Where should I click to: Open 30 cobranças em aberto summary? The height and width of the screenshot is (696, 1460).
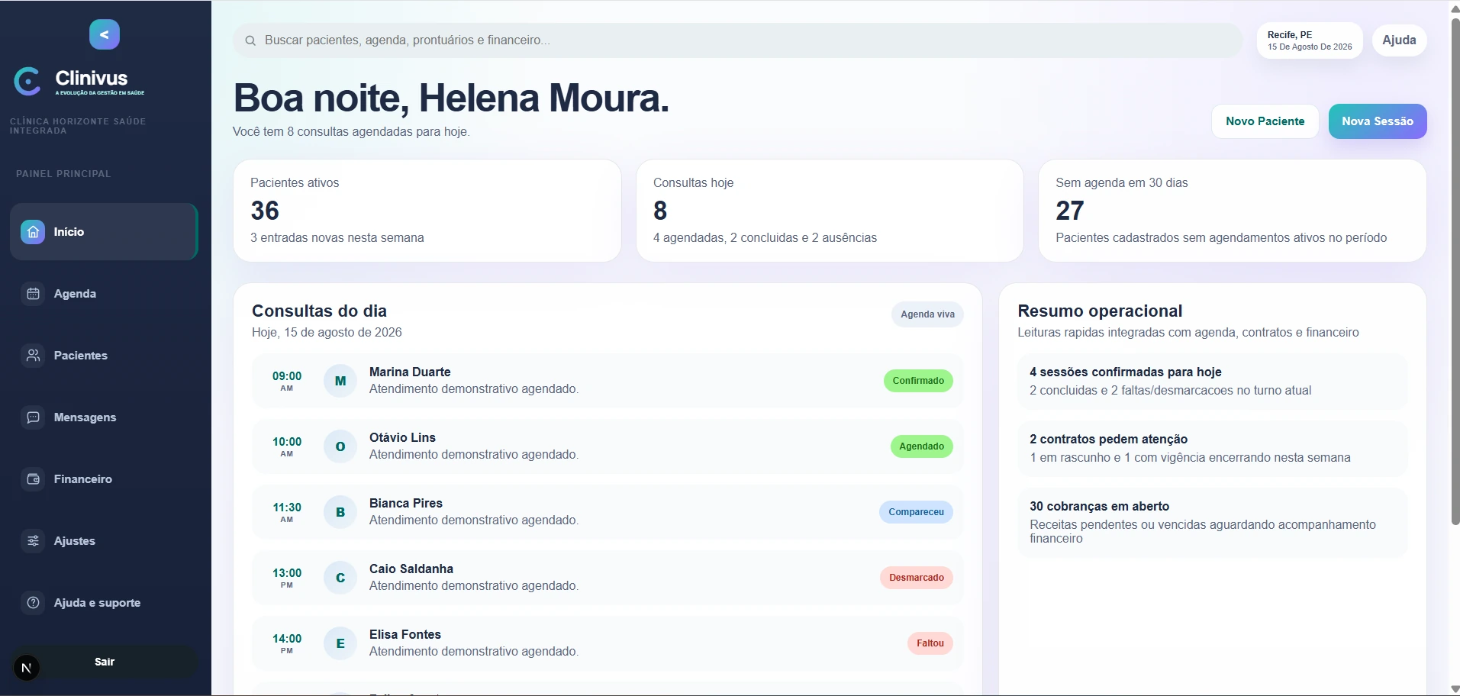1213,523
